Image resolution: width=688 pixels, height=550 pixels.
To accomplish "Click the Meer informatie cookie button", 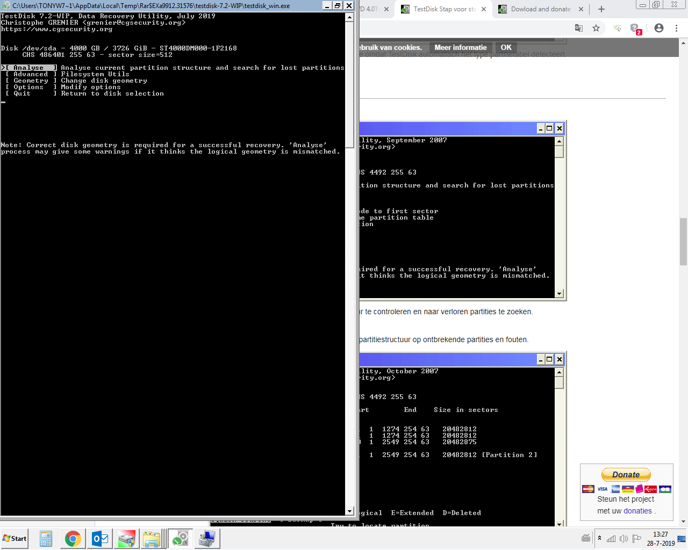I will tap(461, 47).
